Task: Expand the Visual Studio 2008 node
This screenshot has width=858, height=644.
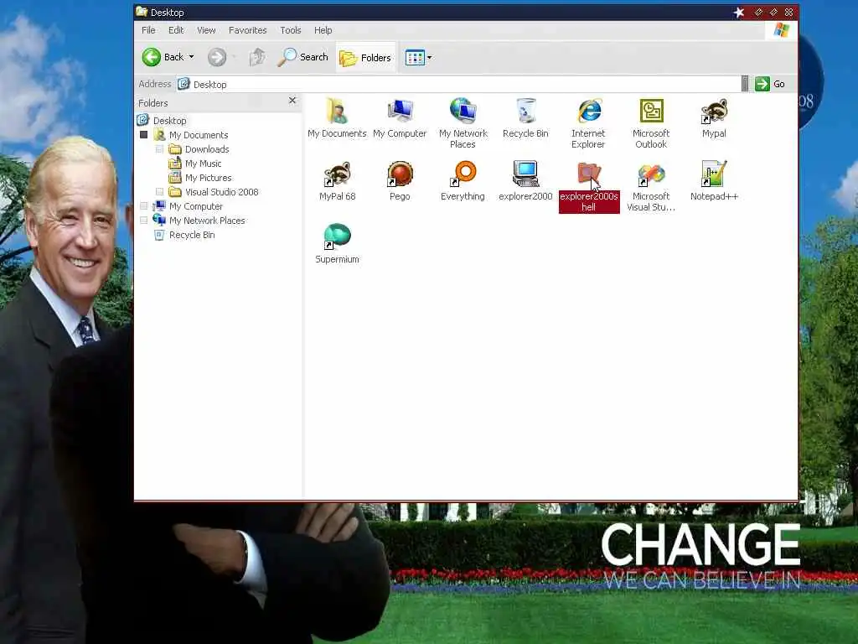Action: pos(160,192)
